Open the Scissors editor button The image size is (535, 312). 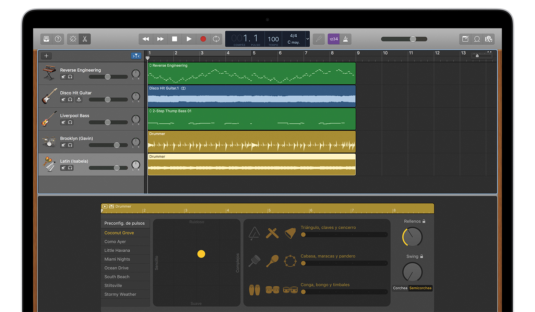85,39
